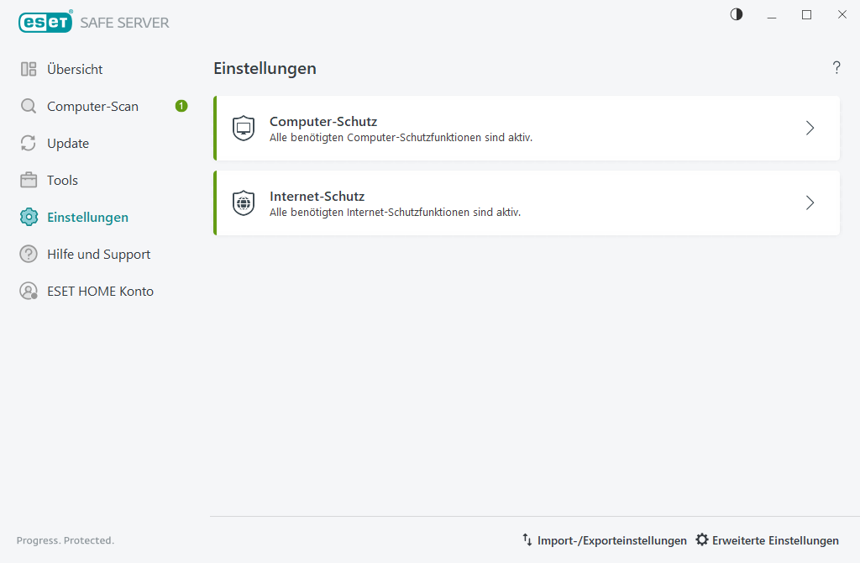Image resolution: width=860 pixels, height=563 pixels.
Task: Click the Internet-Schutz globe shield icon
Action: [x=243, y=203]
